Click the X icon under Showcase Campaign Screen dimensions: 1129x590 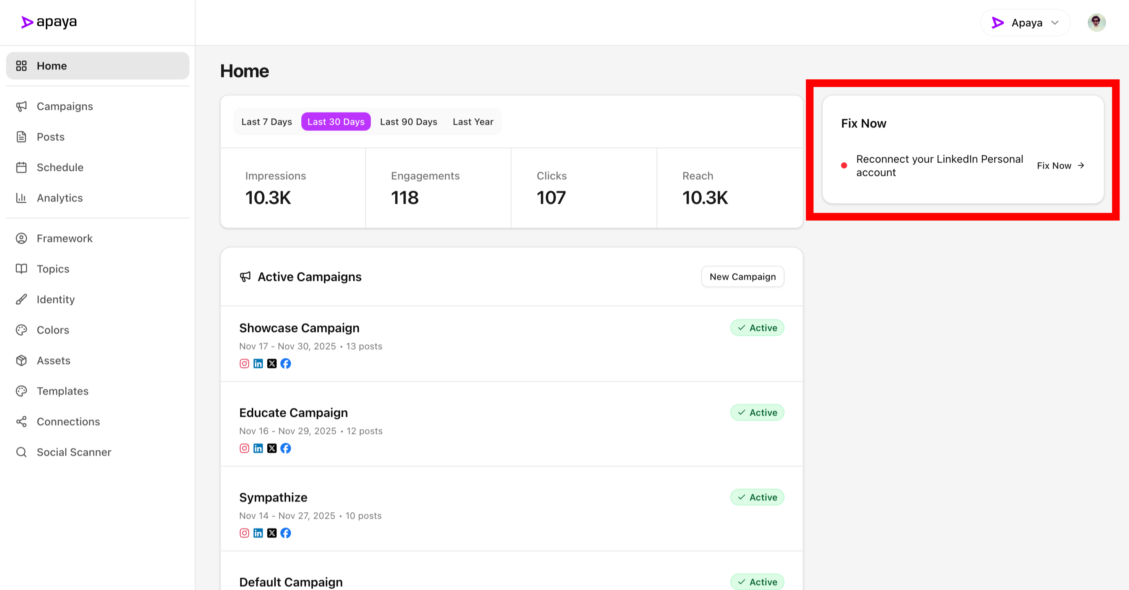point(272,364)
